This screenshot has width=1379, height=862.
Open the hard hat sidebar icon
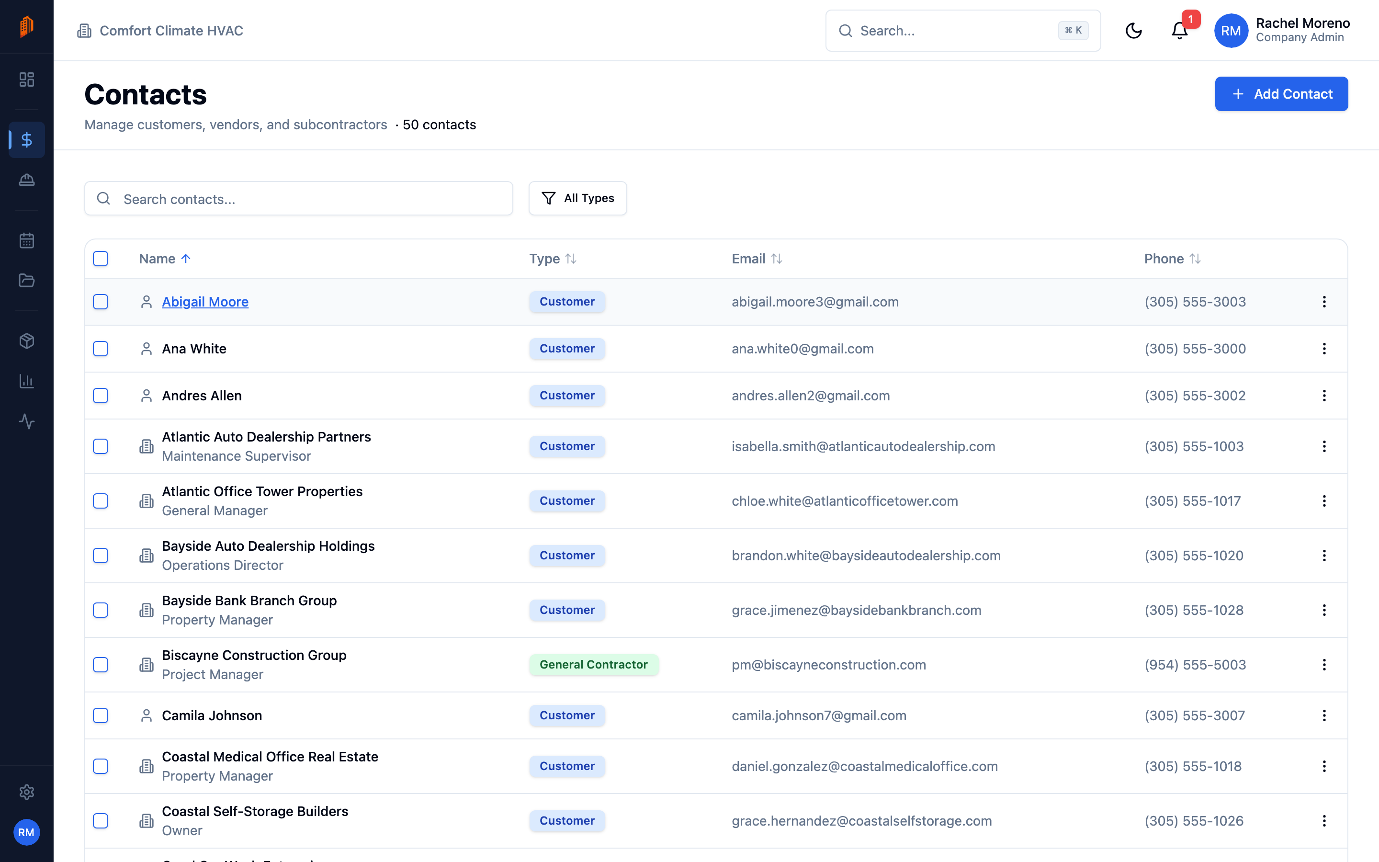pyautogui.click(x=27, y=180)
